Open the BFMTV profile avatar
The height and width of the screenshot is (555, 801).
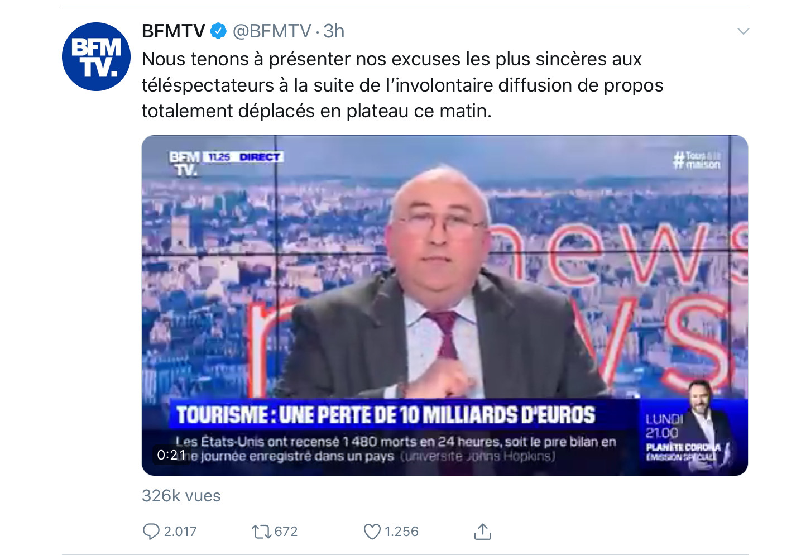pos(96,56)
